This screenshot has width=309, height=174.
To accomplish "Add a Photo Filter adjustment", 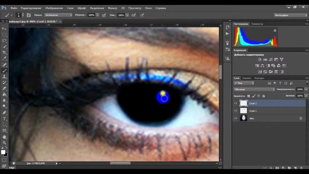I will coord(273,66).
